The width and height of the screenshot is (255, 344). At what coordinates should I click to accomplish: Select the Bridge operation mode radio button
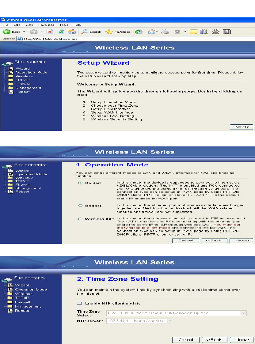click(x=80, y=206)
